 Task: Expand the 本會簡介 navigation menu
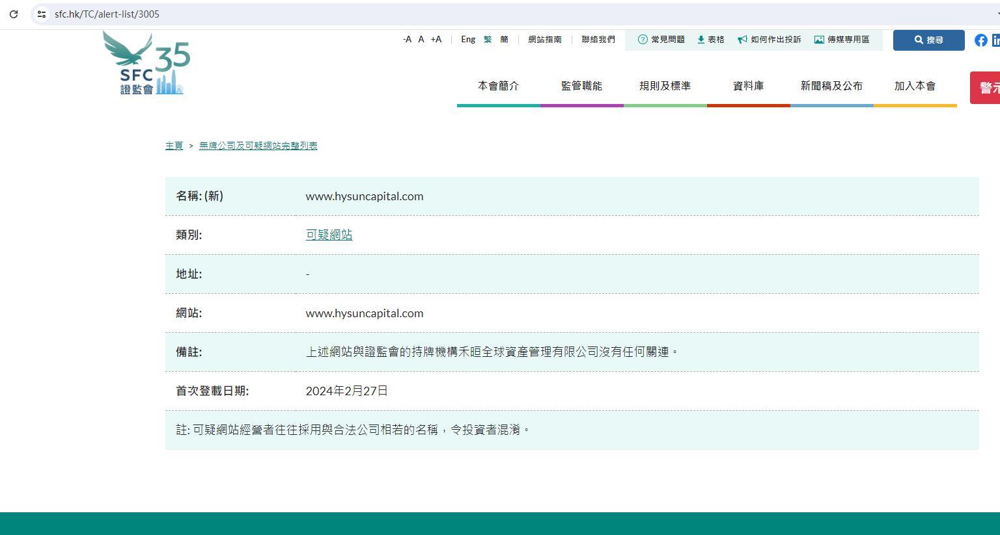click(498, 86)
